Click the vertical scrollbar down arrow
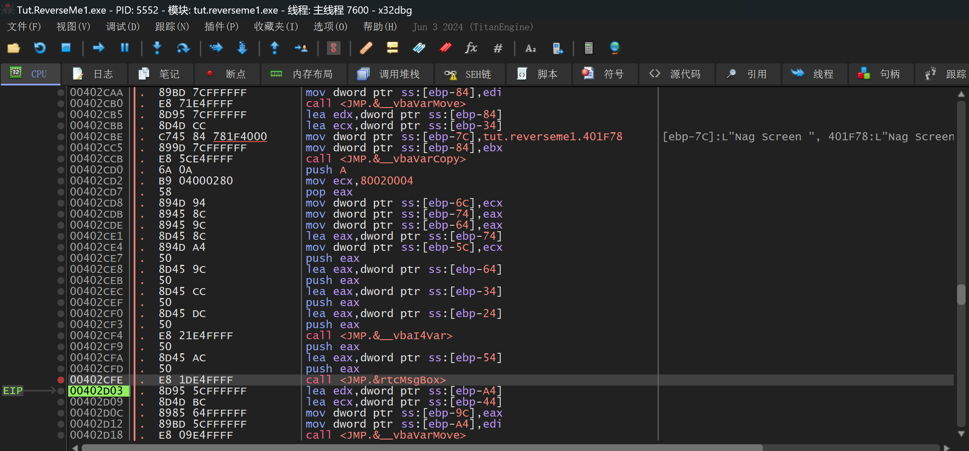This screenshot has height=451, width=969. [961, 434]
